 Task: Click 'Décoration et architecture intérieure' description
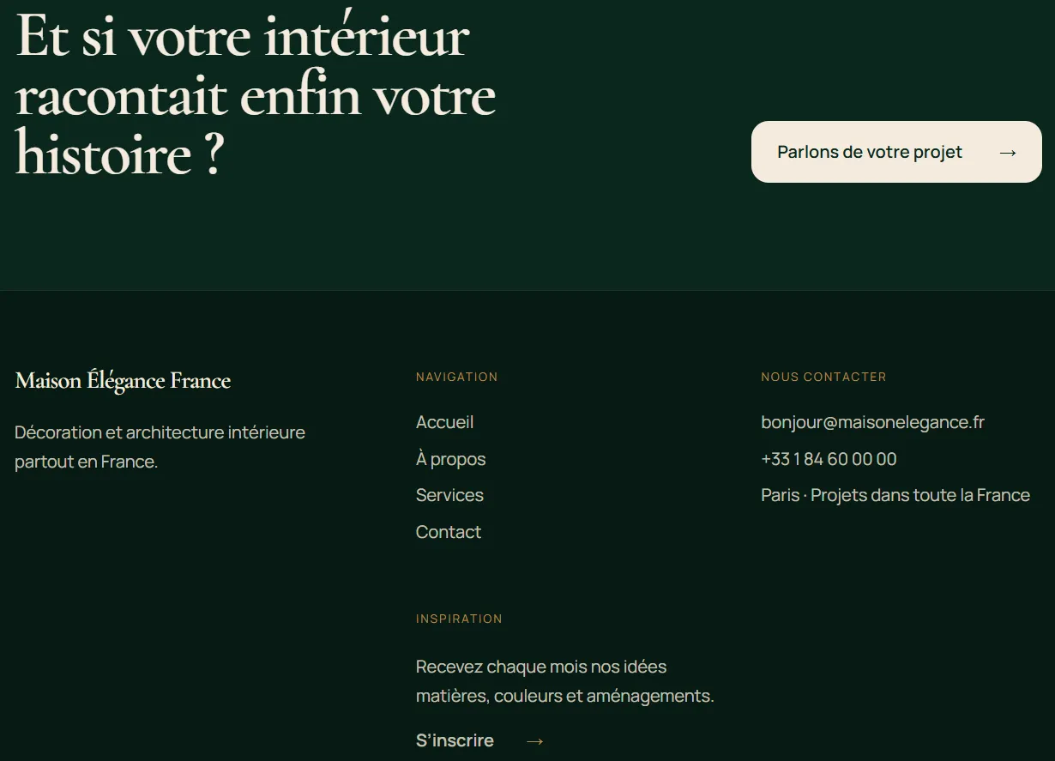pyautogui.click(x=160, y=432)
